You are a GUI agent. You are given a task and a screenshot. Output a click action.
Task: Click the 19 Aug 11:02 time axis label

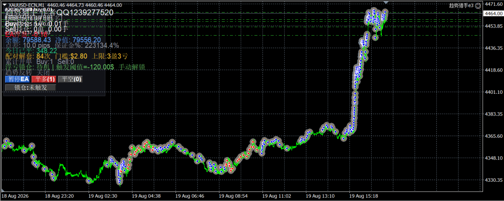click(x=276, y=196)
